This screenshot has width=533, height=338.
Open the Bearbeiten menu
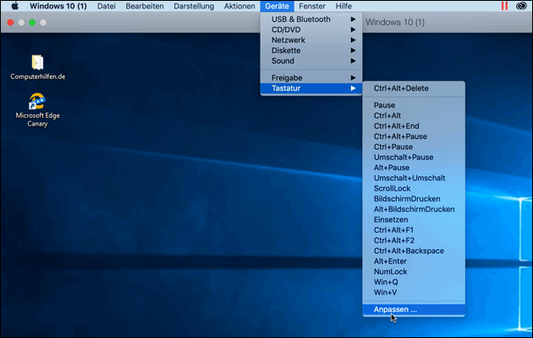pos(145,6)
